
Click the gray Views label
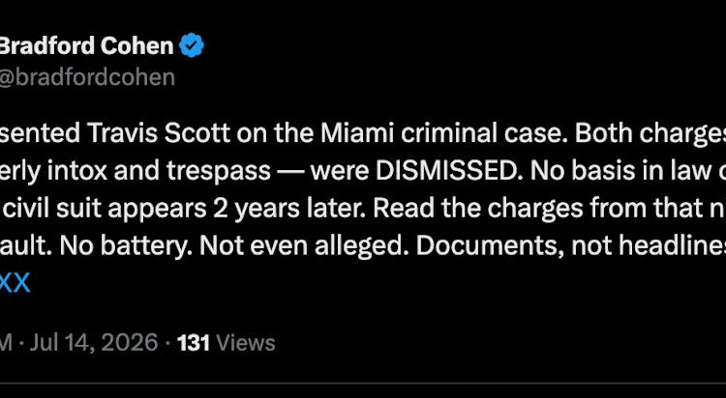tap(246, 343)
